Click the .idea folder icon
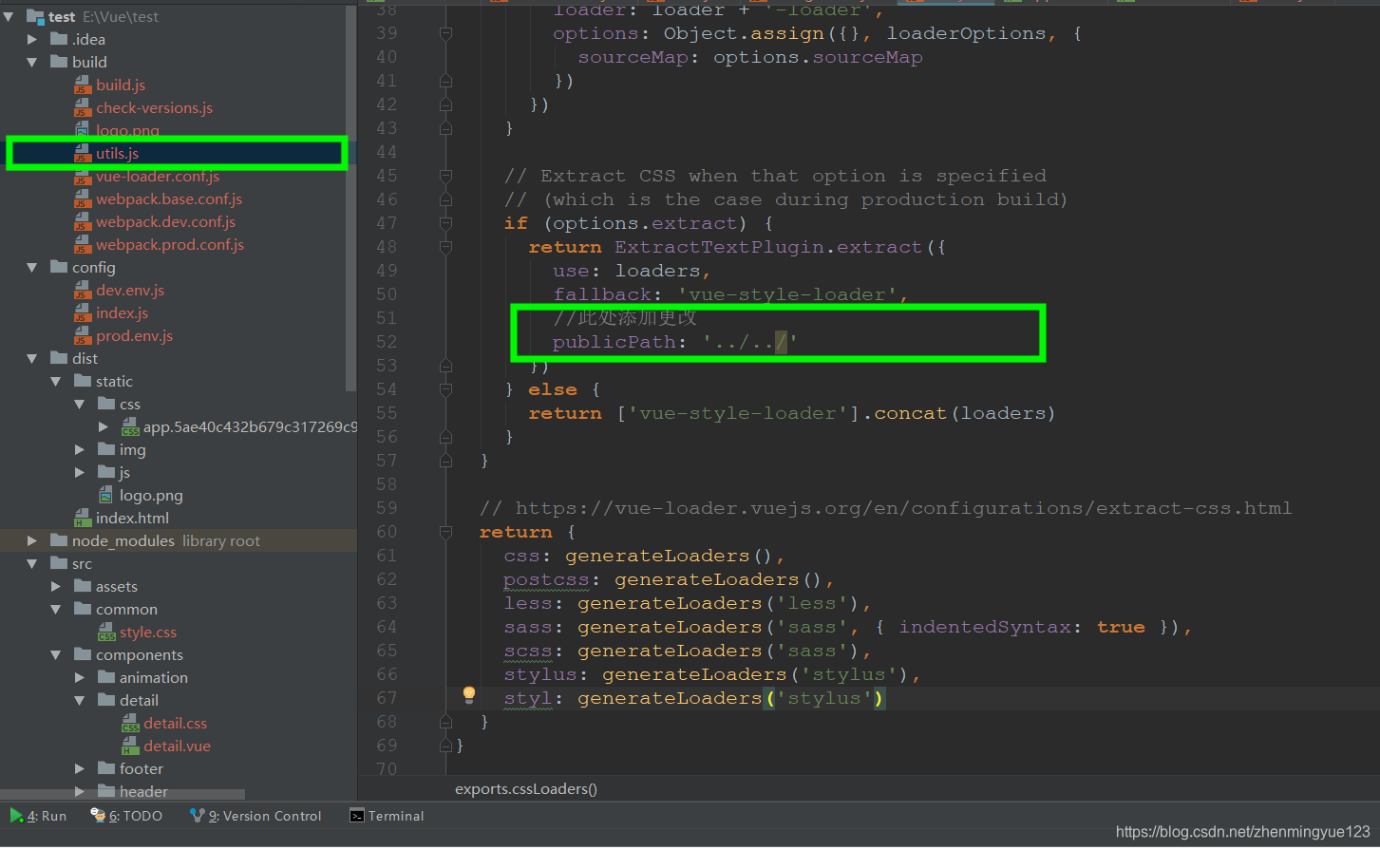This screenshot has height=850, width=1380. click(x=59, y=39)
